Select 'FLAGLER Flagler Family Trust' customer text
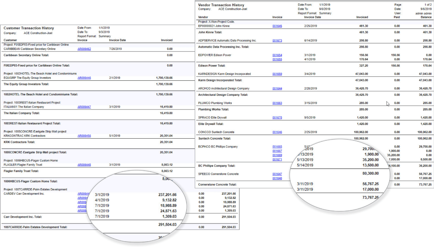Image resolution: width=434 pixels, height=247 pixels. tap(23, 165)
